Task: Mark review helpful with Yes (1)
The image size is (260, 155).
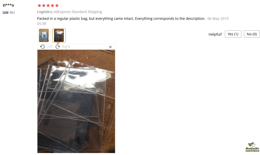Action: [233, 34]
